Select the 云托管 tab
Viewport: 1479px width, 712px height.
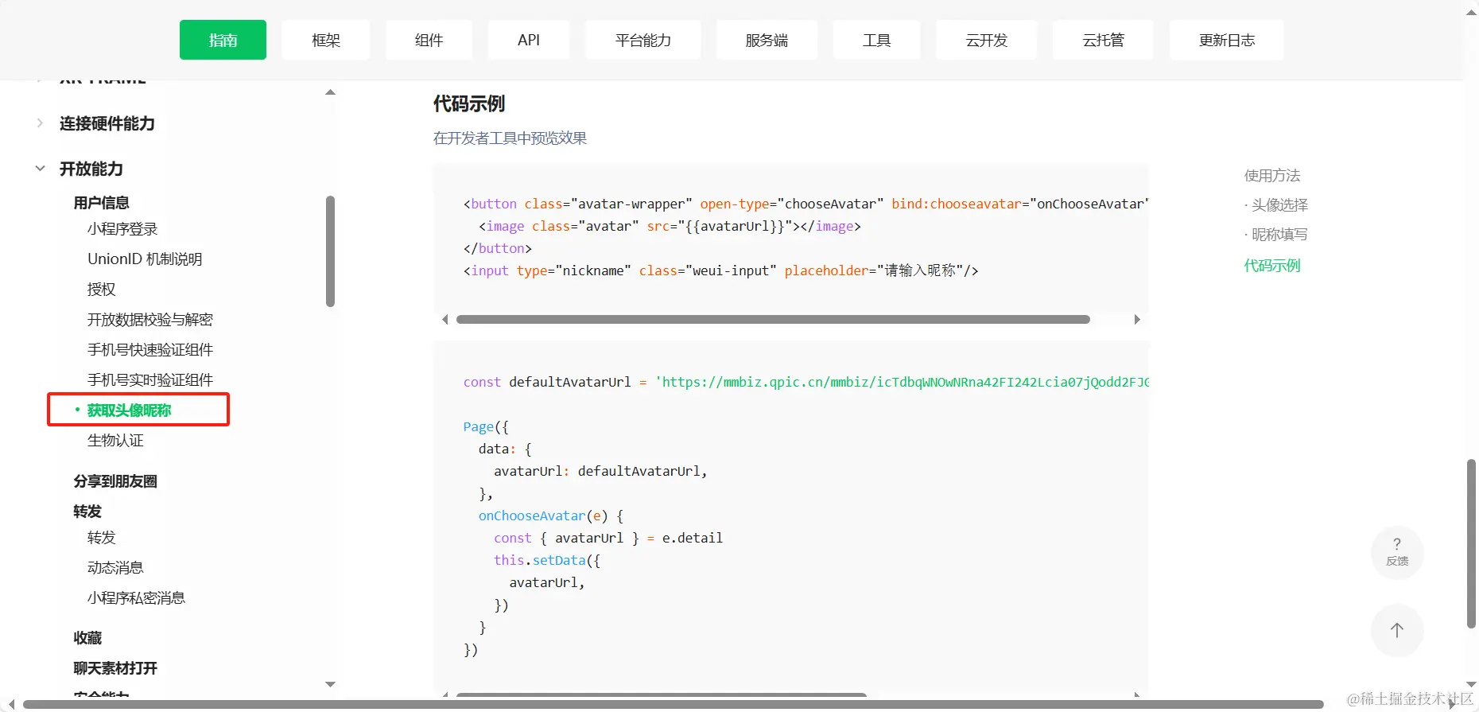click(1103, 40)
